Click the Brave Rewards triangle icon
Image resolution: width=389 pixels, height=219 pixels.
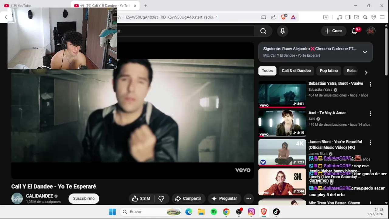tap(293, 17)
